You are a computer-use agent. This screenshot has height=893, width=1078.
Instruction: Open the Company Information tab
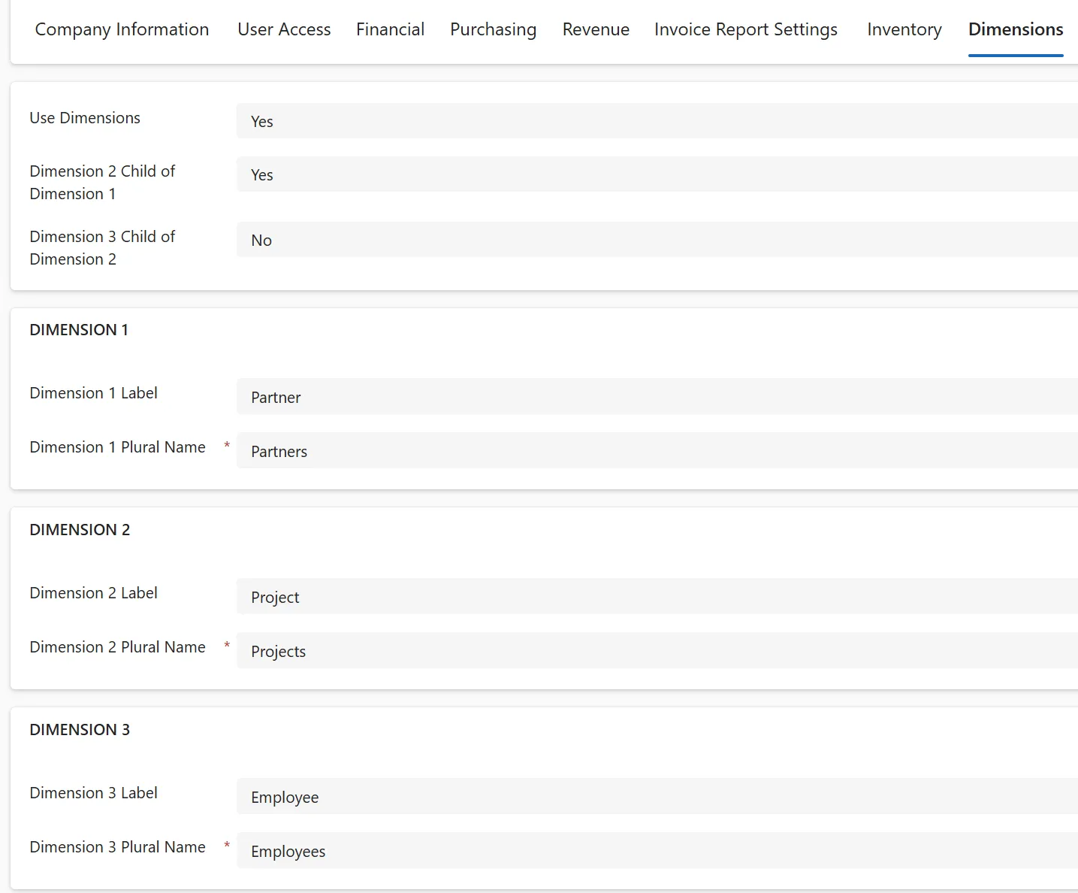tap(122, 29)
